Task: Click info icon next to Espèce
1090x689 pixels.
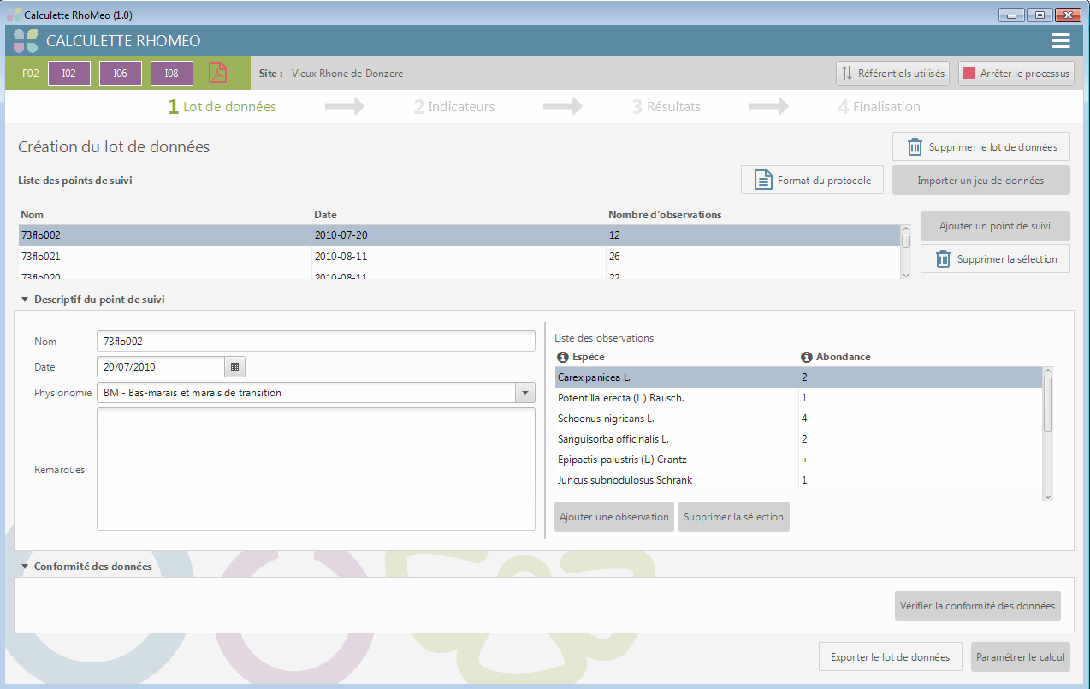Action: coord(563,357)
